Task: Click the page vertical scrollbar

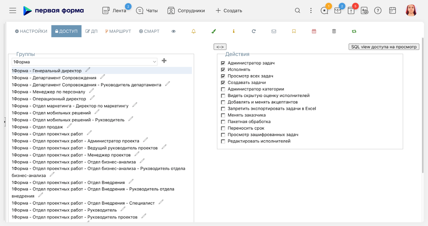Action: pyautogui.click(x=423, y=105)
